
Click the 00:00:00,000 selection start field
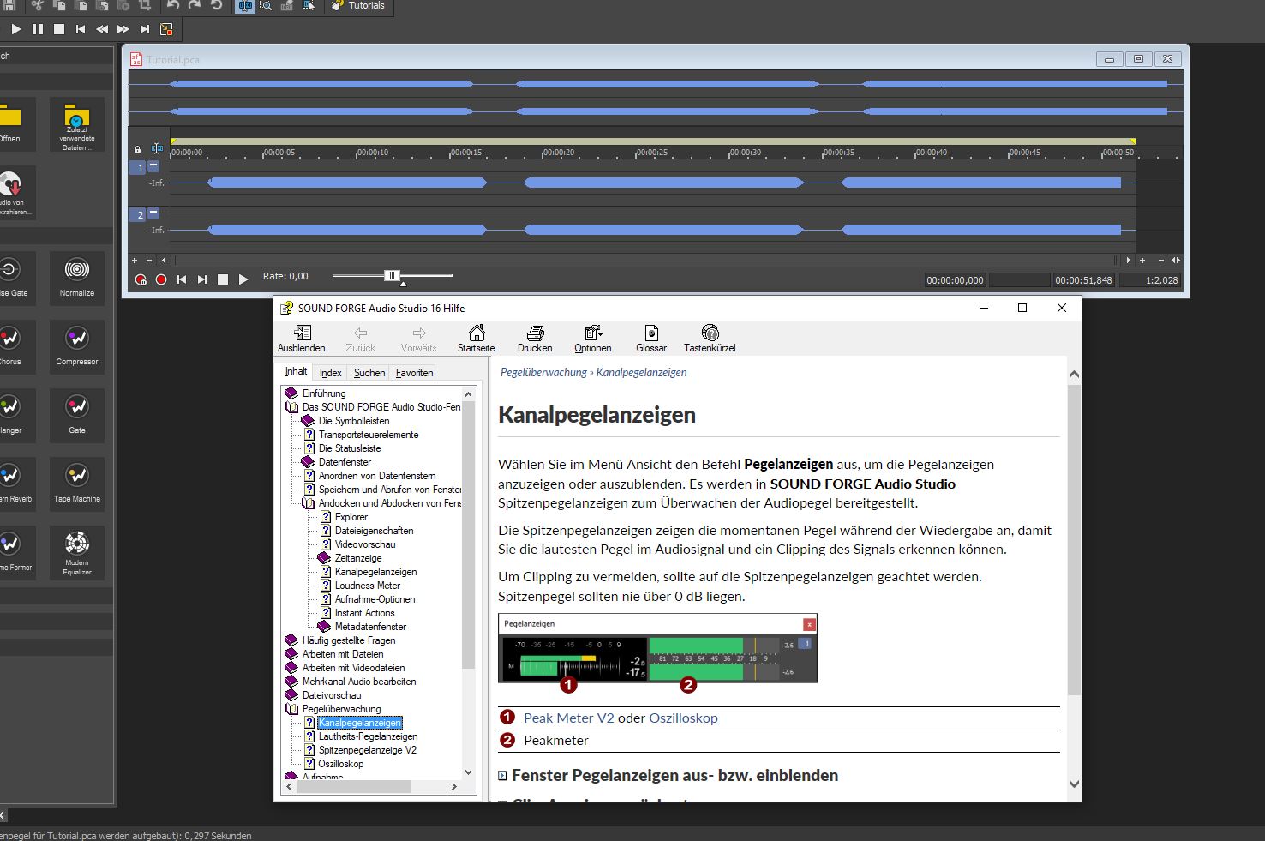pos(956,280)
